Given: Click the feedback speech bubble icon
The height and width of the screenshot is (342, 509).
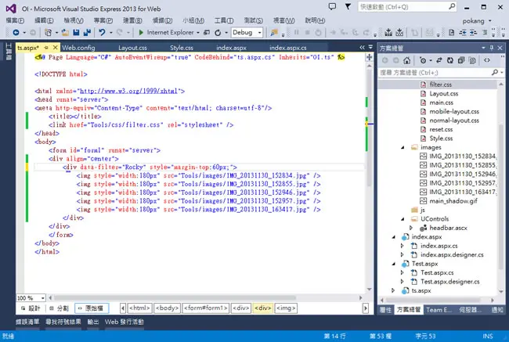Looking at the screenshot, I should (x=332, y=6).
